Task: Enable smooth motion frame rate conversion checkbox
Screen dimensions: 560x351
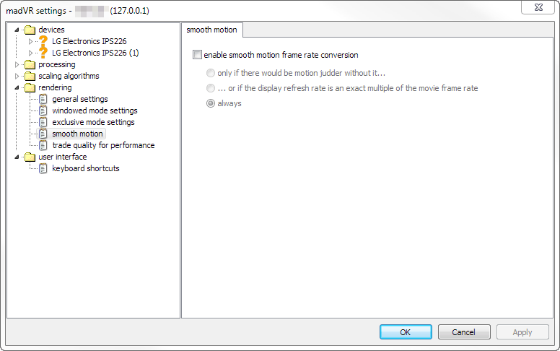Action: [198, 55]
